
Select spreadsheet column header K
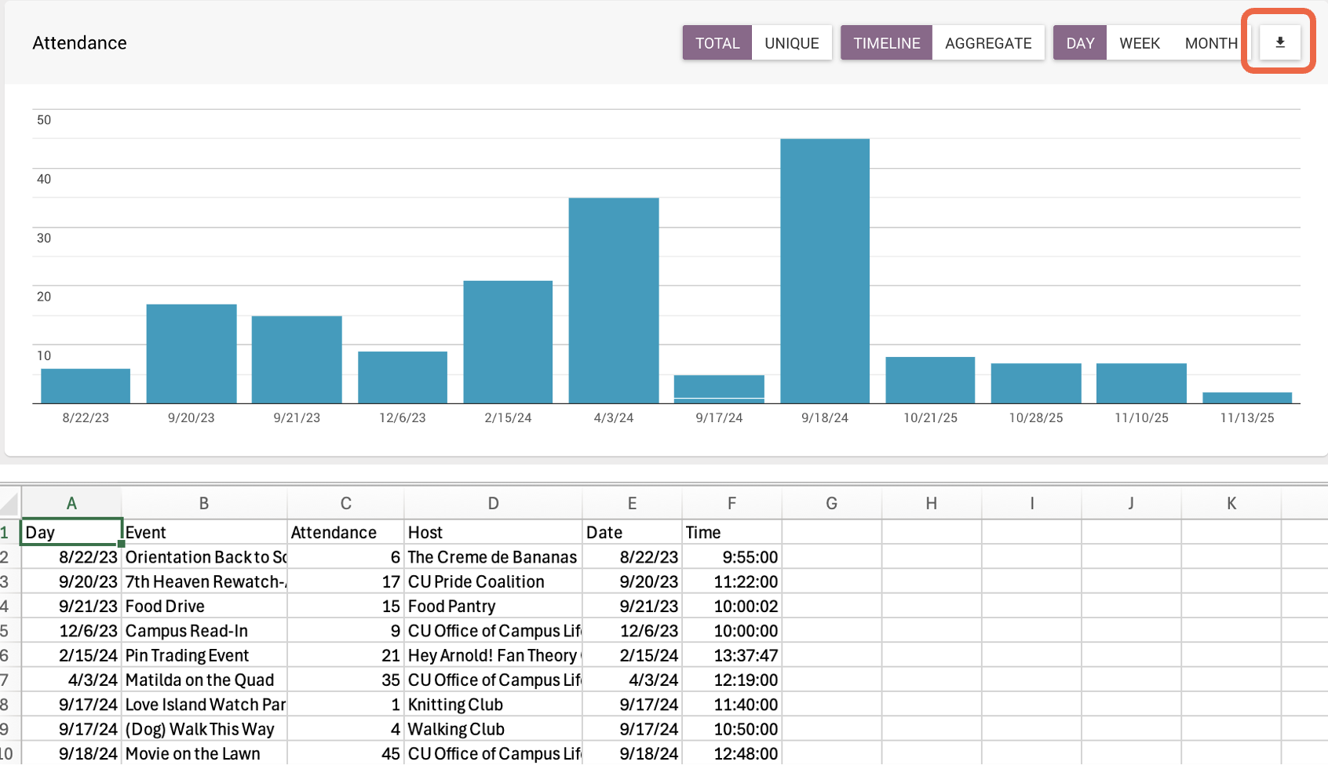coord(1231,503)
